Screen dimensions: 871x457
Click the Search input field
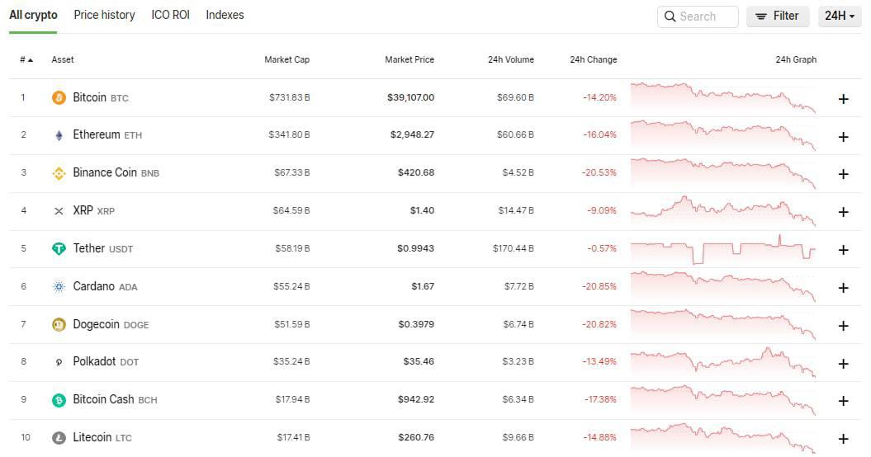tap(698, 16)
